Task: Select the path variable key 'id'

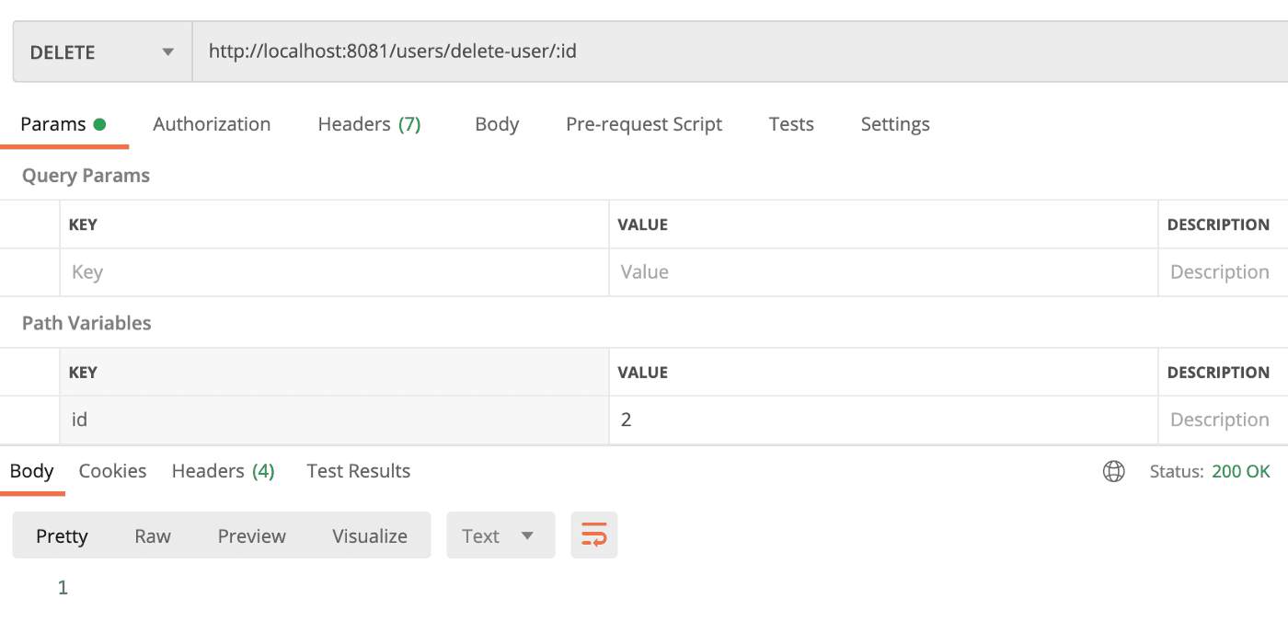Action: point(334,420)
